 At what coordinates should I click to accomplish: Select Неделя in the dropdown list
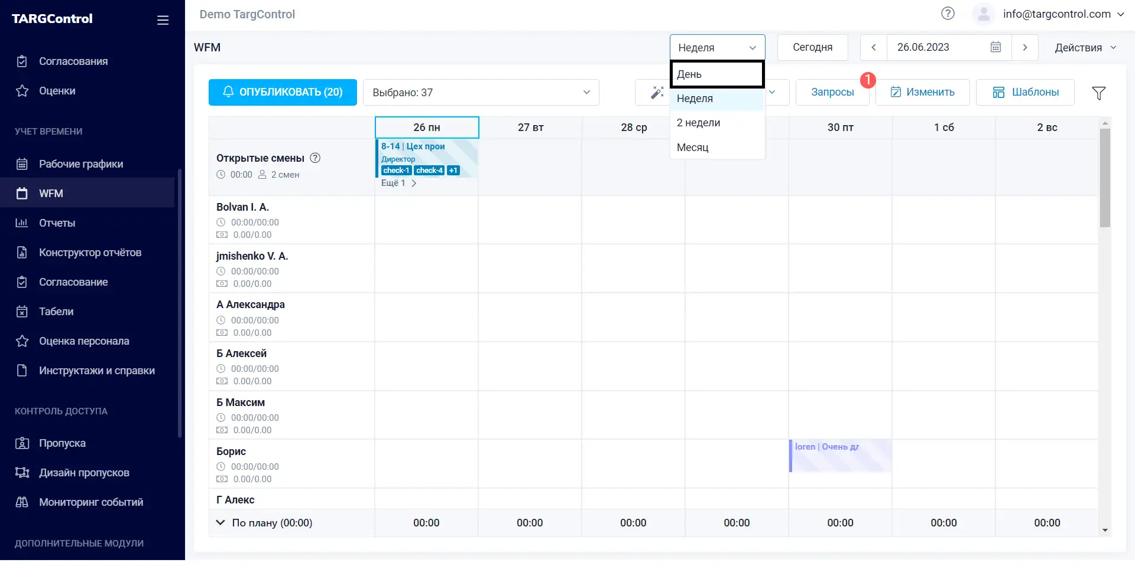coord(717,99)
